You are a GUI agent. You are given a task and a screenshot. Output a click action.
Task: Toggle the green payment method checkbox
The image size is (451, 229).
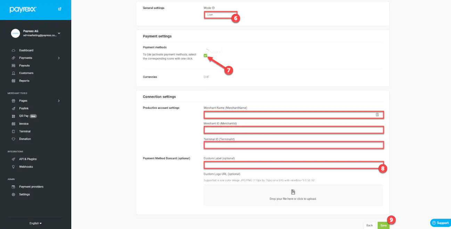point(205,56)
